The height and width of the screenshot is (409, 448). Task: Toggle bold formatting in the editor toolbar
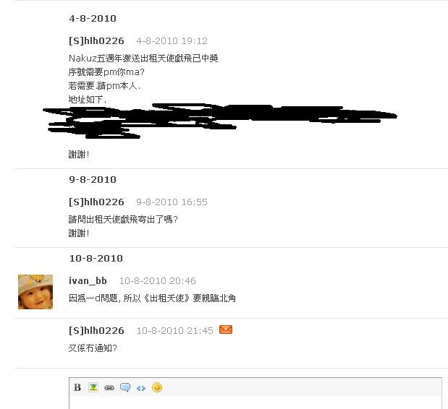(77, 387)
